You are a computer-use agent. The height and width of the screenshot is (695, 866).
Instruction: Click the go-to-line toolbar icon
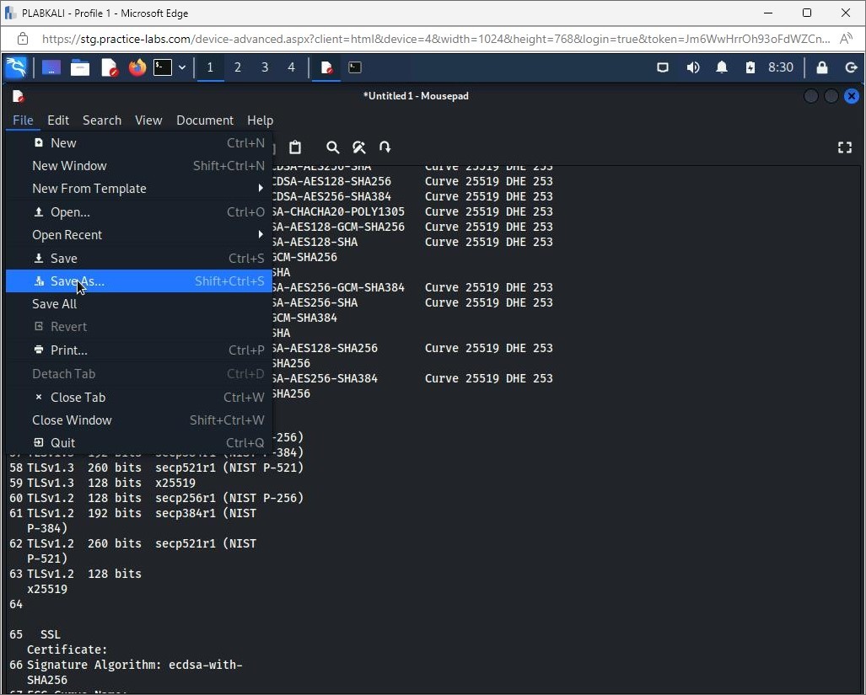click(385, 147)
